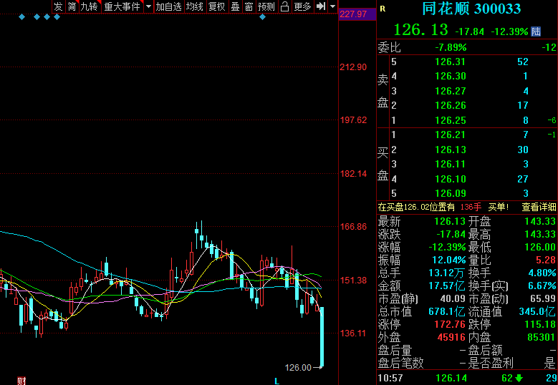Click the 涨停 price 172.76
558x385 pixels.
click(450, 325)
